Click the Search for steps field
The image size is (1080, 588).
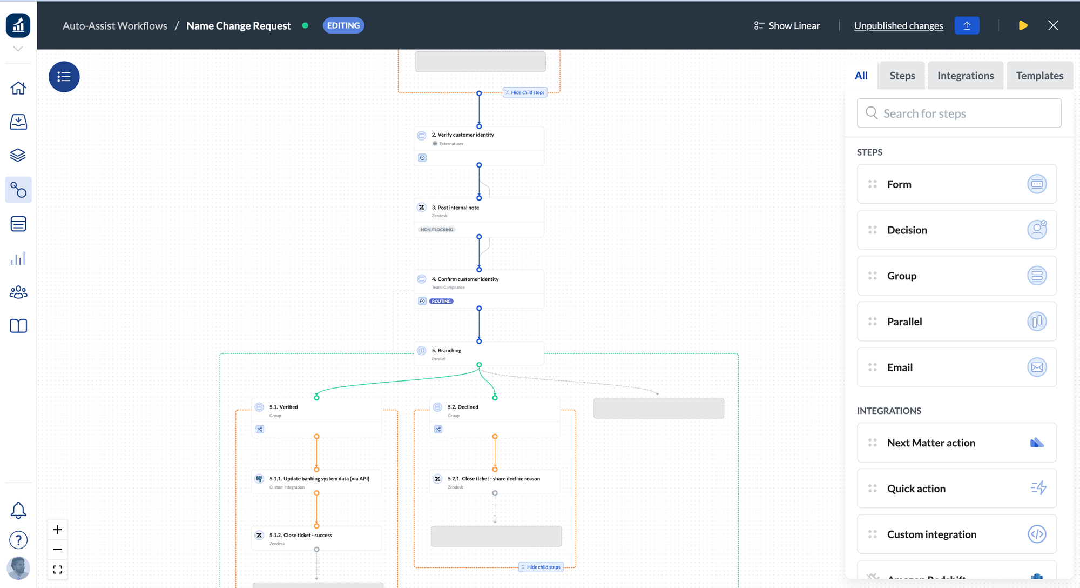click(x=959, y=113)
